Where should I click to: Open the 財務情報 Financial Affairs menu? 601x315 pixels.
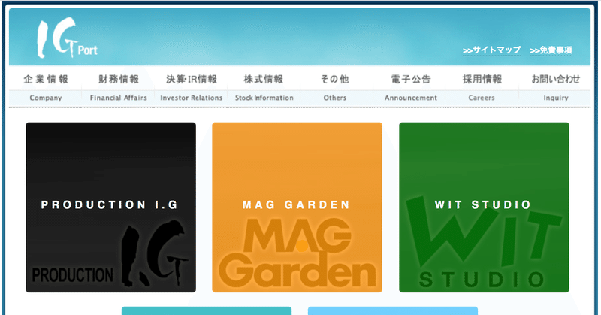[119, 87]
